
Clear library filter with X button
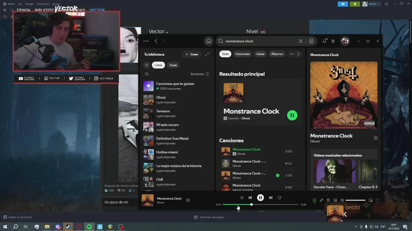coord(147,65)
